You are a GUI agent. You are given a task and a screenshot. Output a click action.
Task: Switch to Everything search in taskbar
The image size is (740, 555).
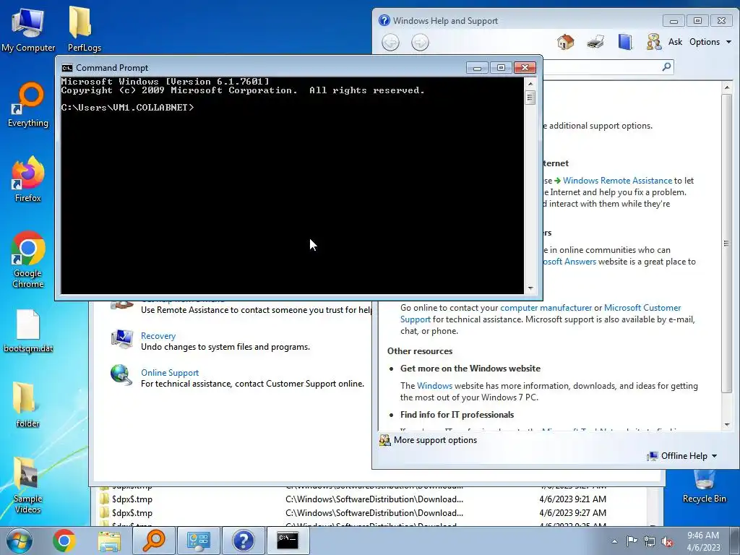point(154,541)
